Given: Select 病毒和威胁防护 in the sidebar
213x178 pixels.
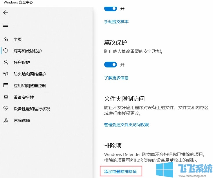Looking at the screenshot, I should (x=28, y=51).
